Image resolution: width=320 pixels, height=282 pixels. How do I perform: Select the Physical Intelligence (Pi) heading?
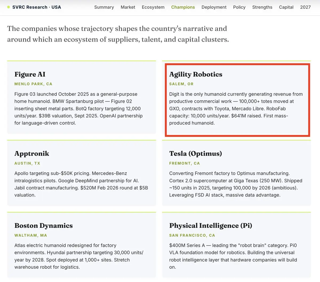click(211, 226)
